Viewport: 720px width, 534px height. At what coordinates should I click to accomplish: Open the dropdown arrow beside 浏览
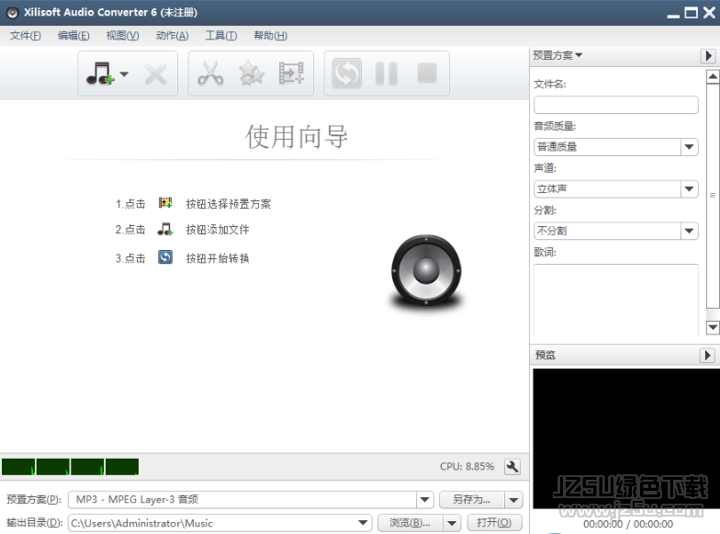(x=452, y=523)
